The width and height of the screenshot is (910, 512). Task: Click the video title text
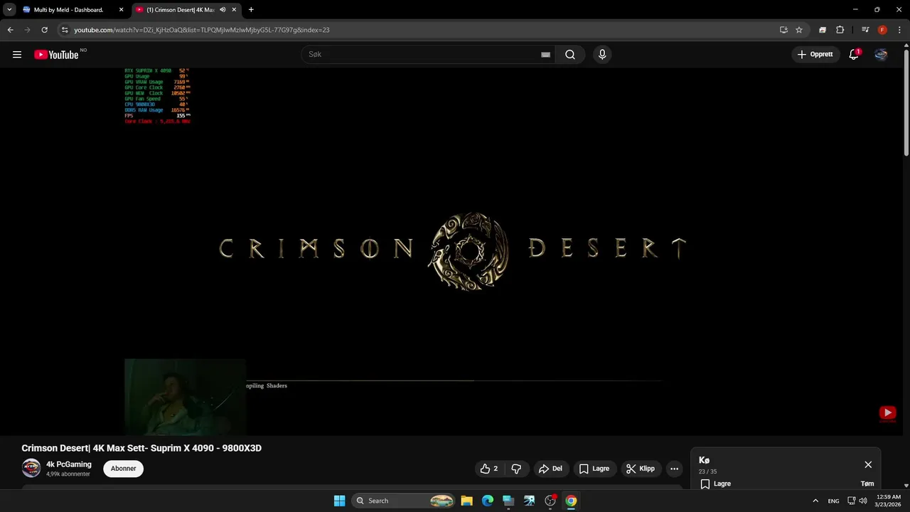[141, 448]
